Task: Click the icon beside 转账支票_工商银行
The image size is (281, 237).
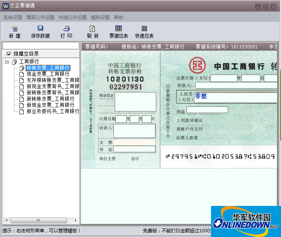Action: pos(22,68)
